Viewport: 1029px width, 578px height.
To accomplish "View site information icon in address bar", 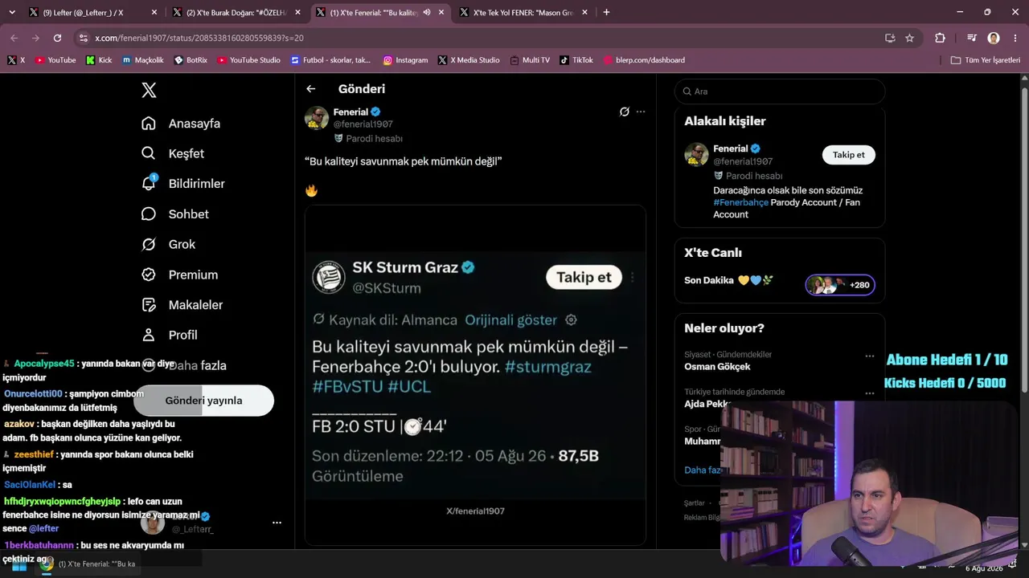I will [x=84, y=38].
